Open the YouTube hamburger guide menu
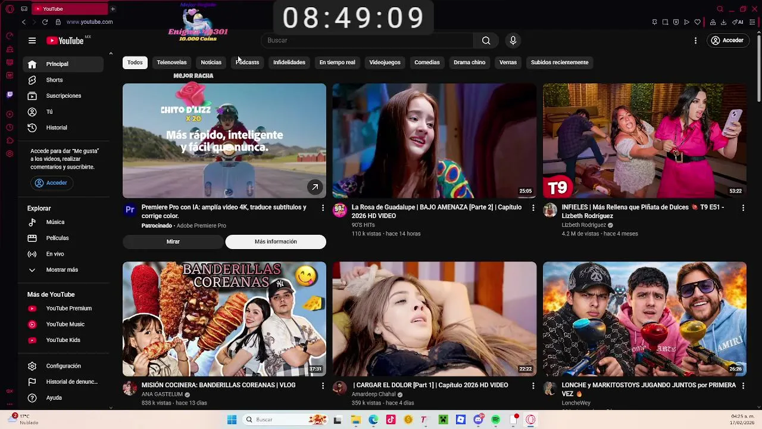 click(x=32, y=41)
